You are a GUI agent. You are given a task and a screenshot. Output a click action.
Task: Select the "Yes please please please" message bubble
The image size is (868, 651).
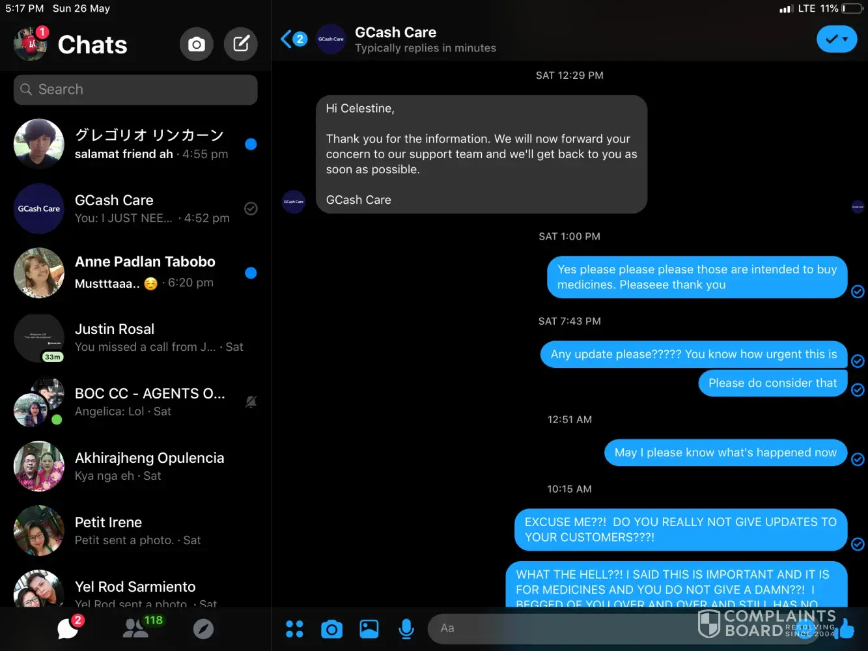(697, 277)
